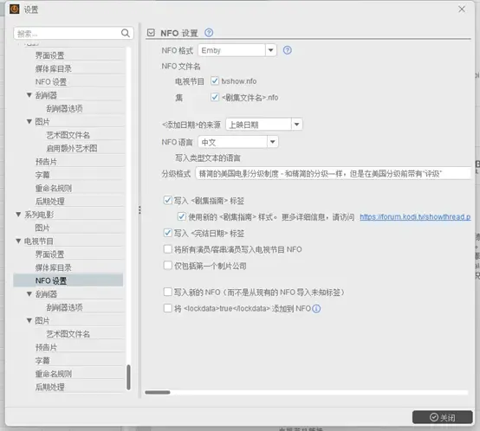Collapse the 电视节目 tree node
Viewport: 480px width, 431px height.
coord(18,241)
